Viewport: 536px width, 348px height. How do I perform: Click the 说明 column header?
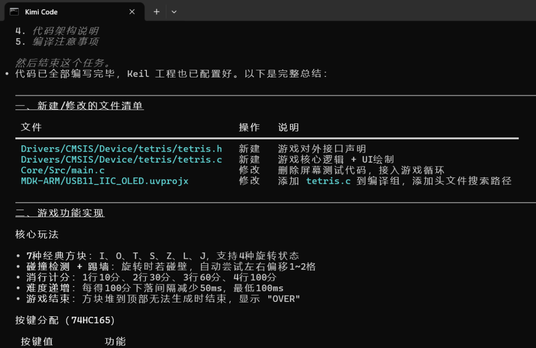[288, 127]
